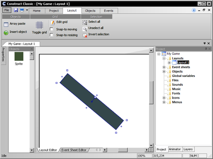
Task: Click the Global variables folder icon
Action: tap(169, 76)
